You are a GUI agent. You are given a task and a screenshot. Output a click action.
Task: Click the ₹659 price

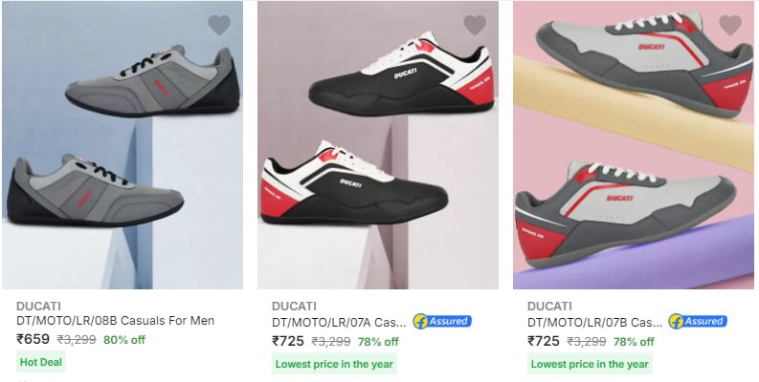[33, 339]
